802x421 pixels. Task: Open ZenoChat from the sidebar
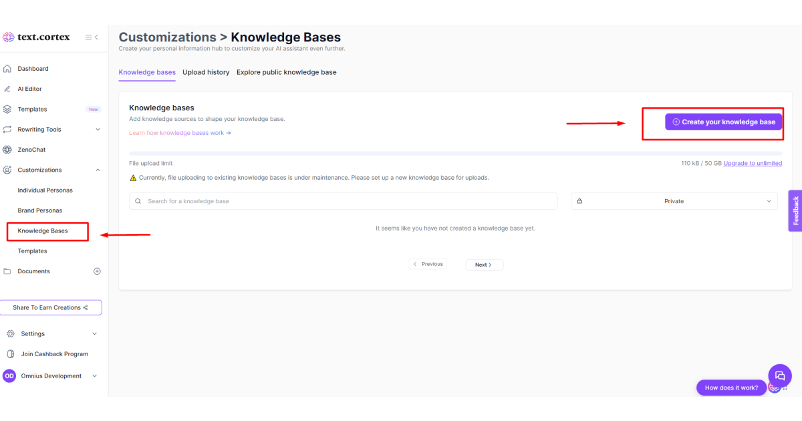pos(31,150)
